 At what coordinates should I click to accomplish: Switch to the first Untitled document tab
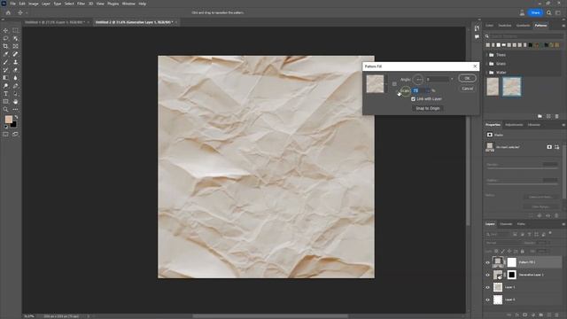pyautogui.click(x=54, y=22)
